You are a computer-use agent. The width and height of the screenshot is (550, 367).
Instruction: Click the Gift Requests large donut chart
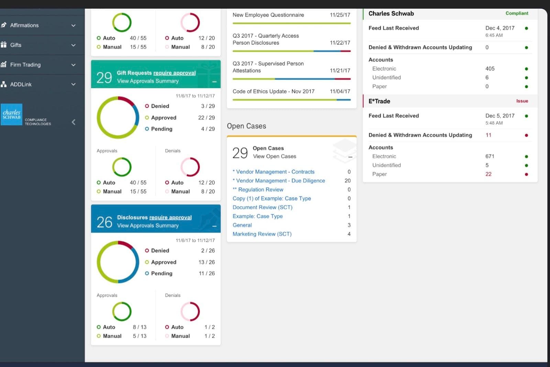[118, 118]
